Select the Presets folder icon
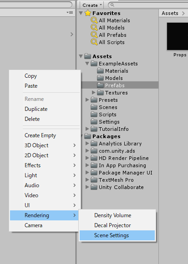Screen dimensions: 188x264 pyautogui.click(x=94, y=100)
